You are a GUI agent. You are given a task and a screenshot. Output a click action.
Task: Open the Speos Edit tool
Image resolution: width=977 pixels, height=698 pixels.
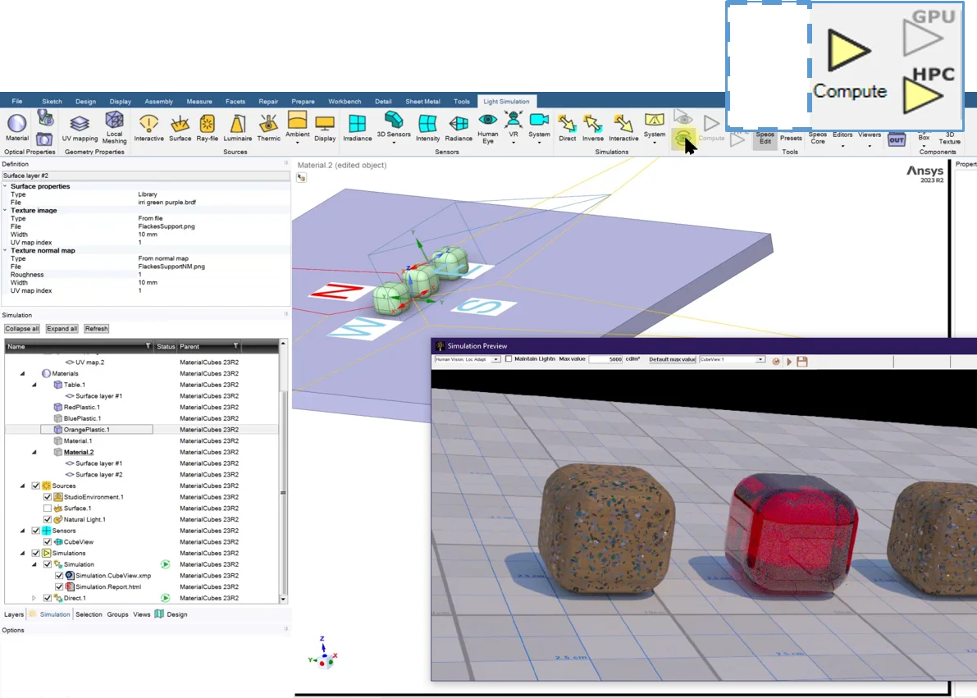point(765,137)
